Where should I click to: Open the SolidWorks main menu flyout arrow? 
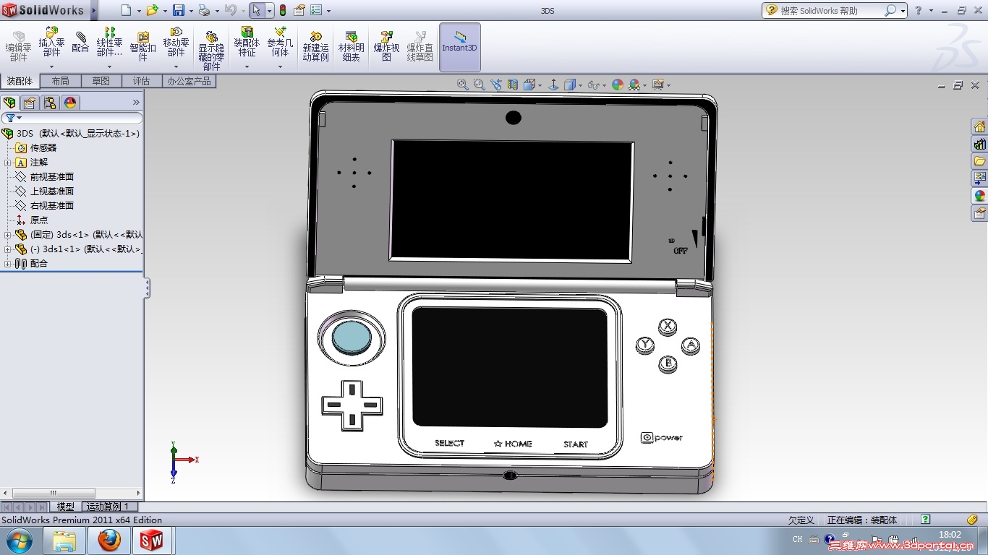point(94,10)
